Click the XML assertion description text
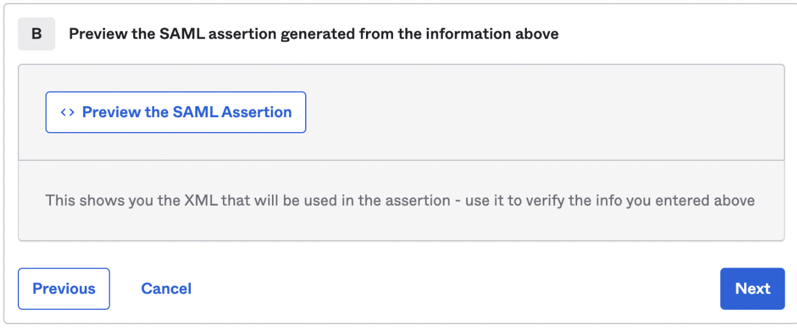The image size is (797, 329). tap(400, 200)
